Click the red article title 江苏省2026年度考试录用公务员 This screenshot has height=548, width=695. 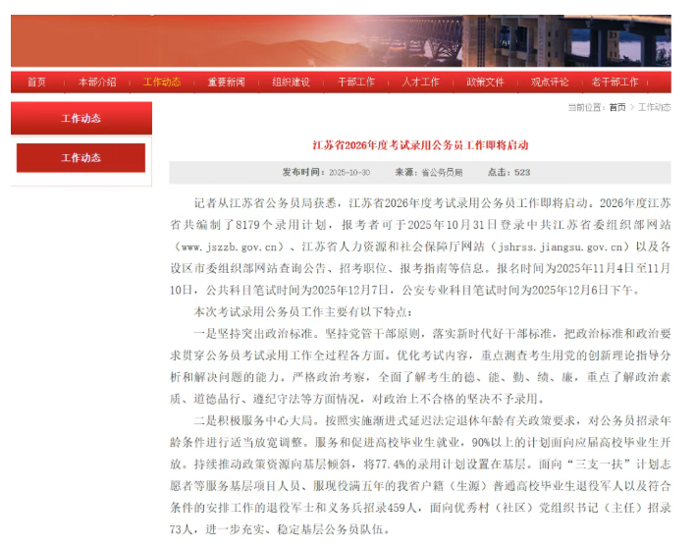tap(420, 145)
